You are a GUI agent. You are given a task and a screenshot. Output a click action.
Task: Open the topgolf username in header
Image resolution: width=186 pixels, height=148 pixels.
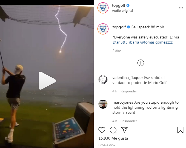click(118, 5)
